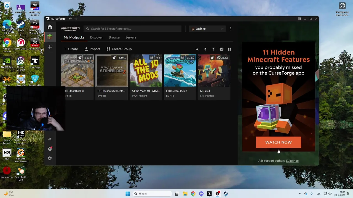Open NDI desktop shortcut
Image resolution: width=353 pixels, height=198 pixels.
tap(7, 154)
